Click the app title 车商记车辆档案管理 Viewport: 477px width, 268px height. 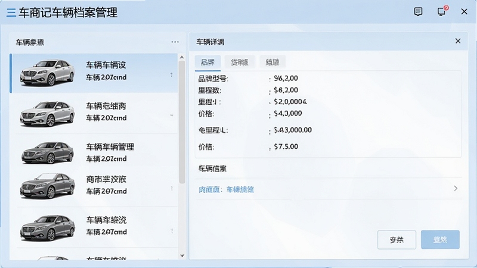click(68, 13)
